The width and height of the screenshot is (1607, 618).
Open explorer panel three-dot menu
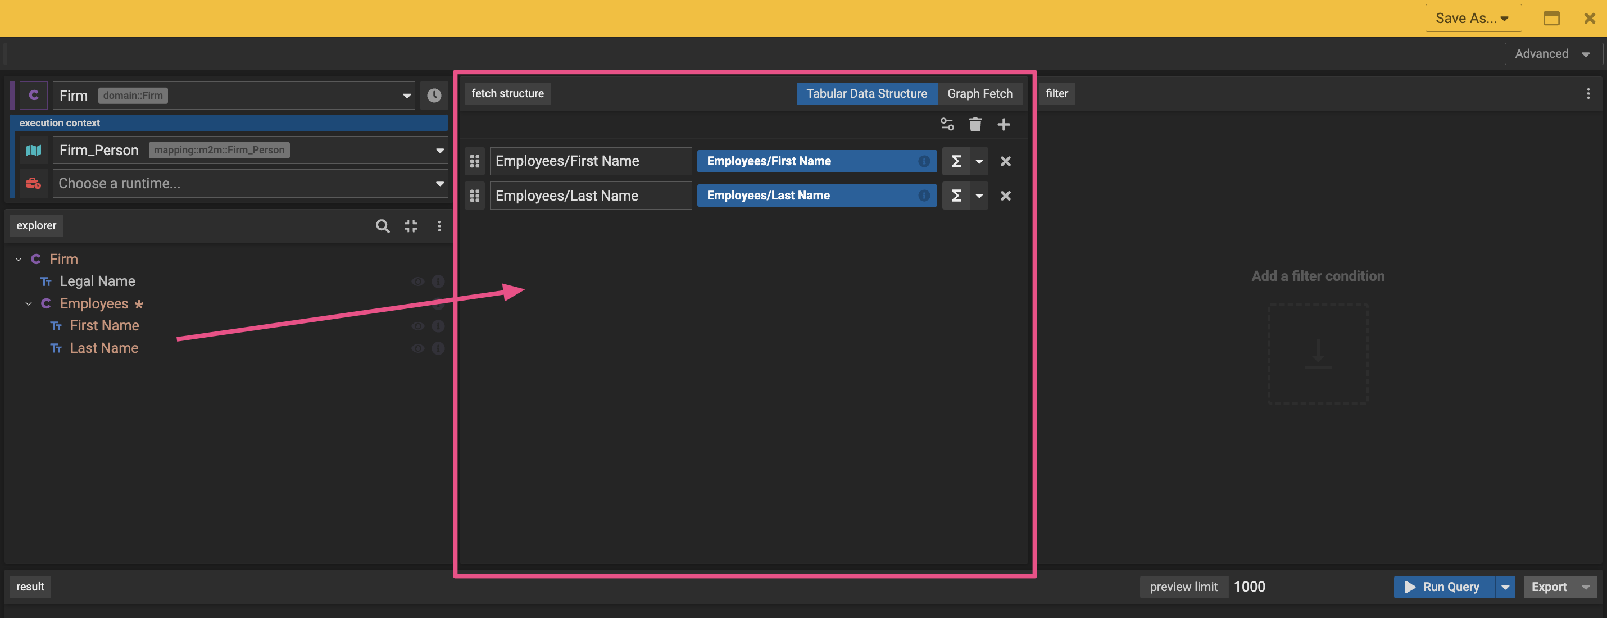(439, 226)
